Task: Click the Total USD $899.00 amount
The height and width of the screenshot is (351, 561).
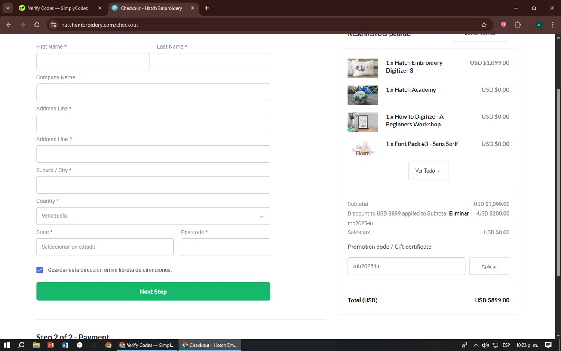Action: [x=492, y=300]
